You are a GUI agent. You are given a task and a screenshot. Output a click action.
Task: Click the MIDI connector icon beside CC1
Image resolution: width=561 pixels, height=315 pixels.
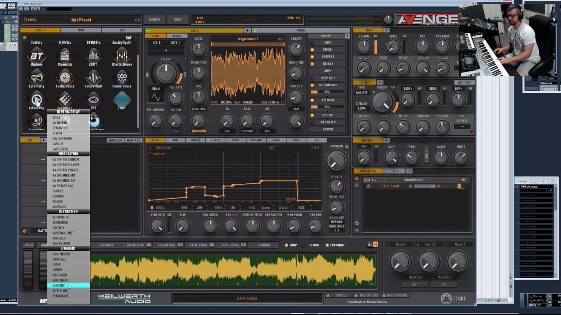446,298
